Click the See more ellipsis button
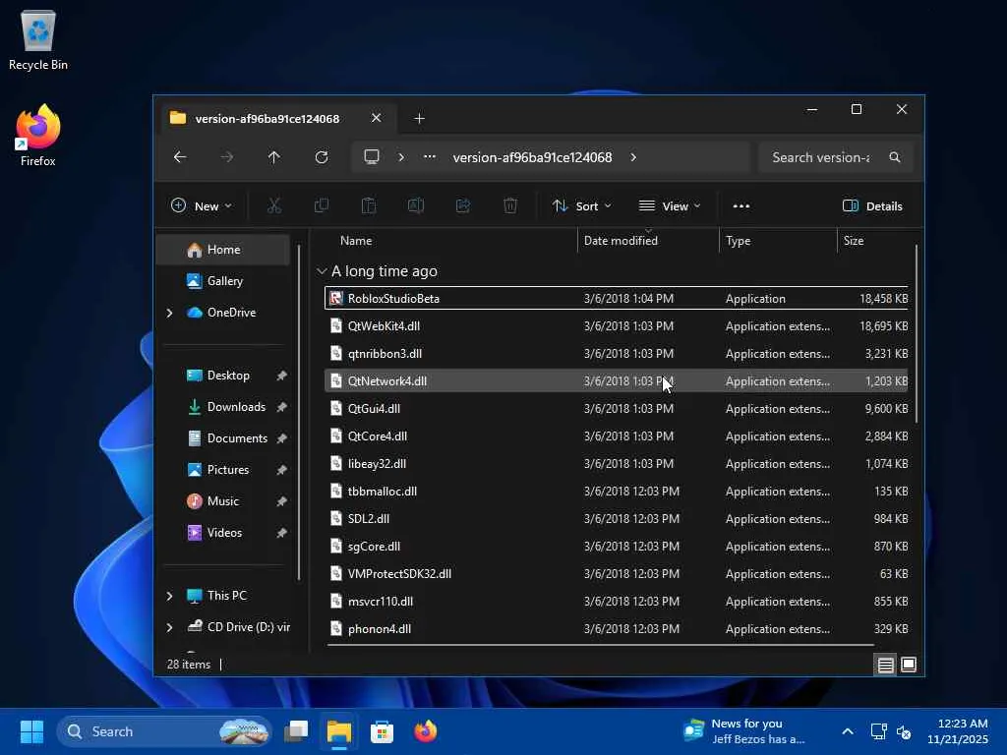1007x755 pixels. tap(741, 205)
